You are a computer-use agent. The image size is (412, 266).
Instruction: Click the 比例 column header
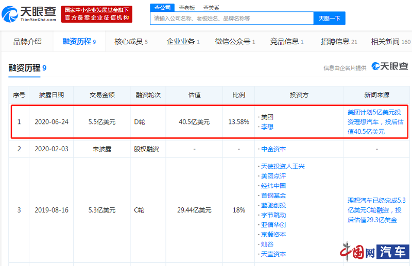click(x=238, y=95)
